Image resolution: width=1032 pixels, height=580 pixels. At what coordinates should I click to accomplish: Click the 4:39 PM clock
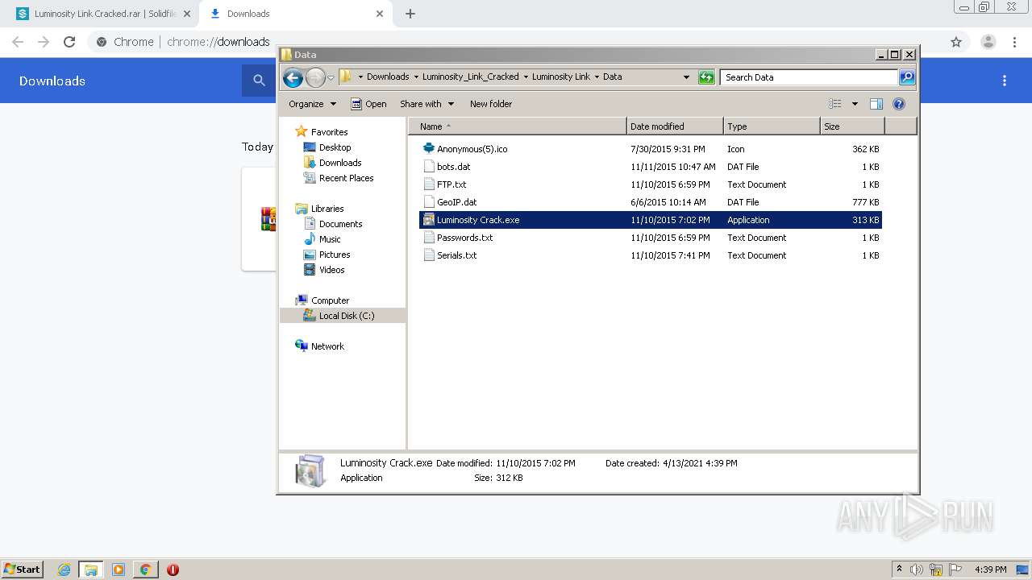click(990, 570)
